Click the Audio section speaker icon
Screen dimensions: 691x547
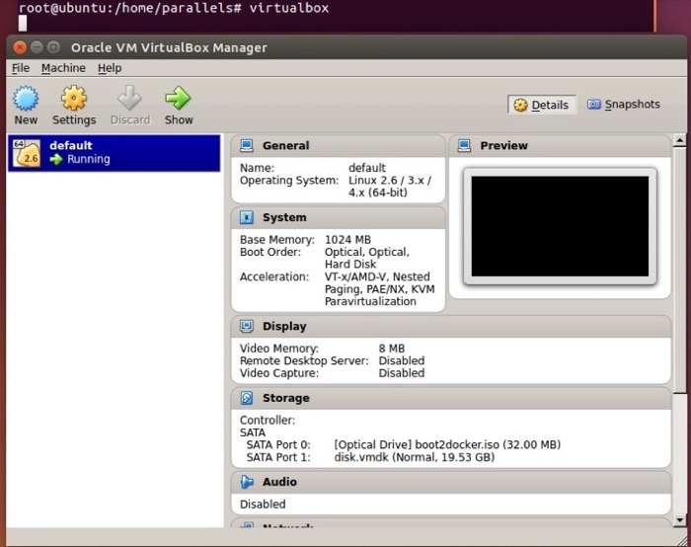pyautogui.click(x=247, y=482)
